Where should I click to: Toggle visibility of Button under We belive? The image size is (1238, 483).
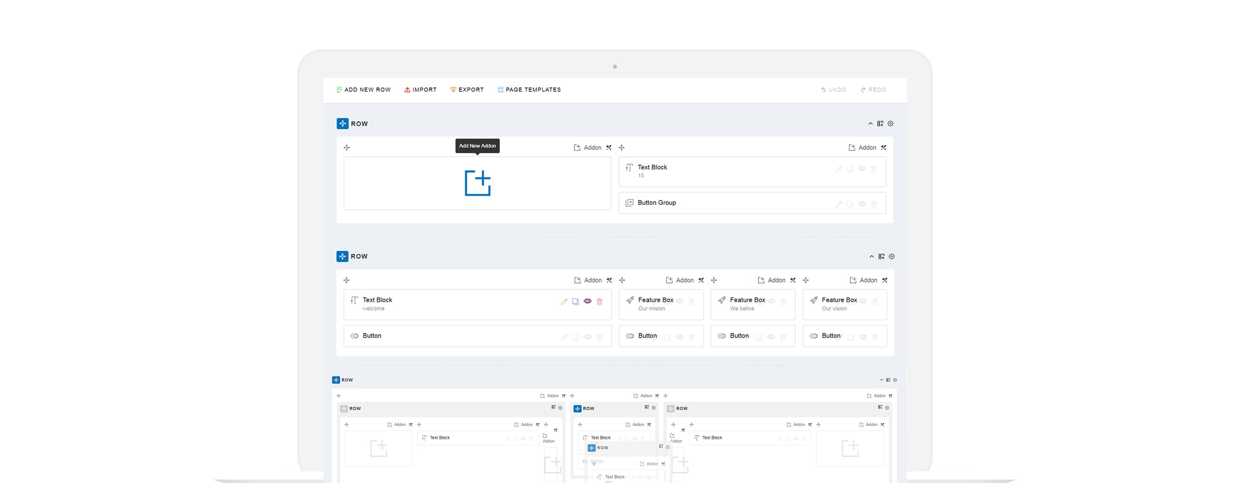(771, 337)
